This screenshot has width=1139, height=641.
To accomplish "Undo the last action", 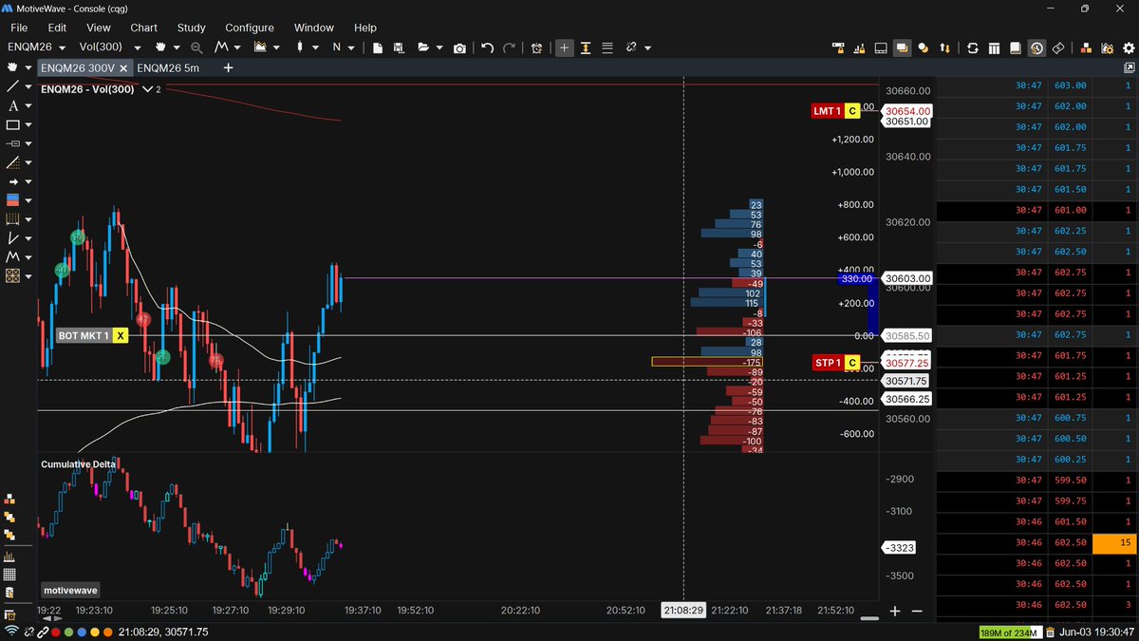I will pos(487,47).
